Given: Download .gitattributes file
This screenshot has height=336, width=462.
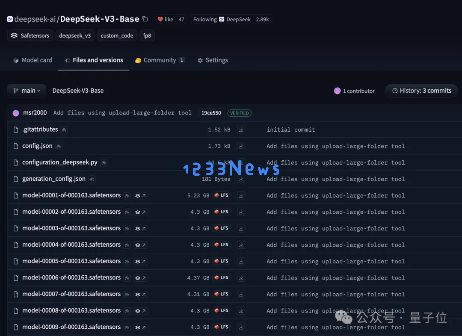Looking at the screenshot, I should click(x=241, y=130).
